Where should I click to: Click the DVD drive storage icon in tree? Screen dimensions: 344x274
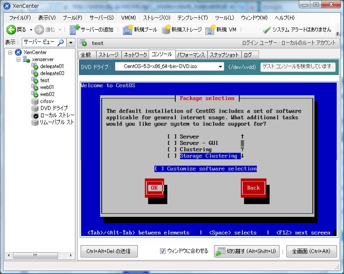pos(35,108)
